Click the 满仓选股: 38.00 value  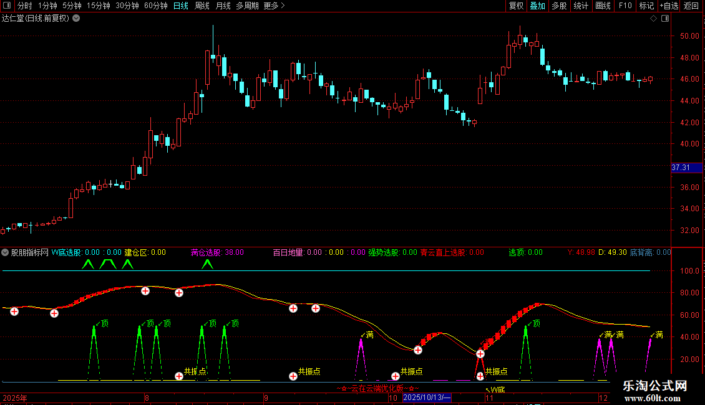[217, 252]
